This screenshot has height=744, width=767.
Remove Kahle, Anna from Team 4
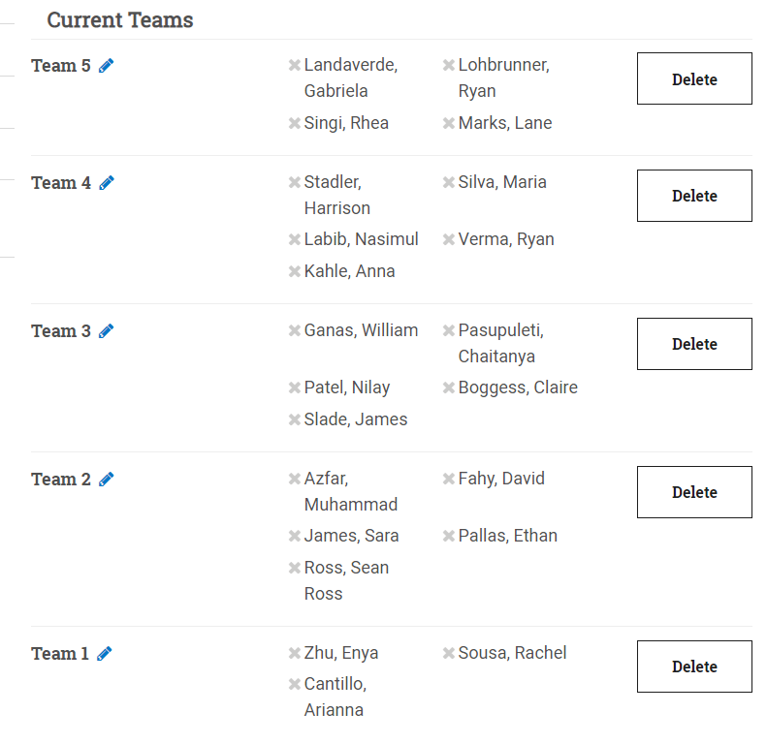[x=294, y=271]
